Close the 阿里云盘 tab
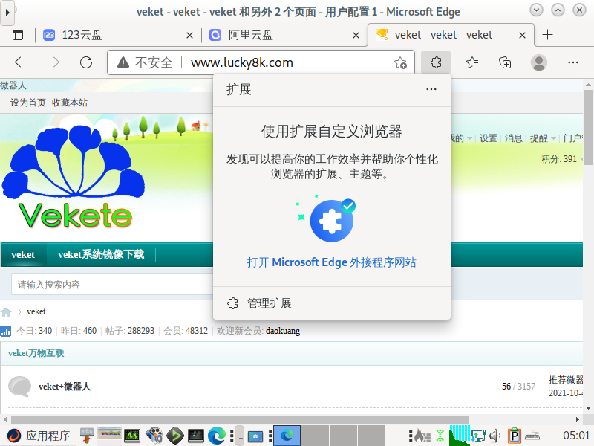 [356, 35]
